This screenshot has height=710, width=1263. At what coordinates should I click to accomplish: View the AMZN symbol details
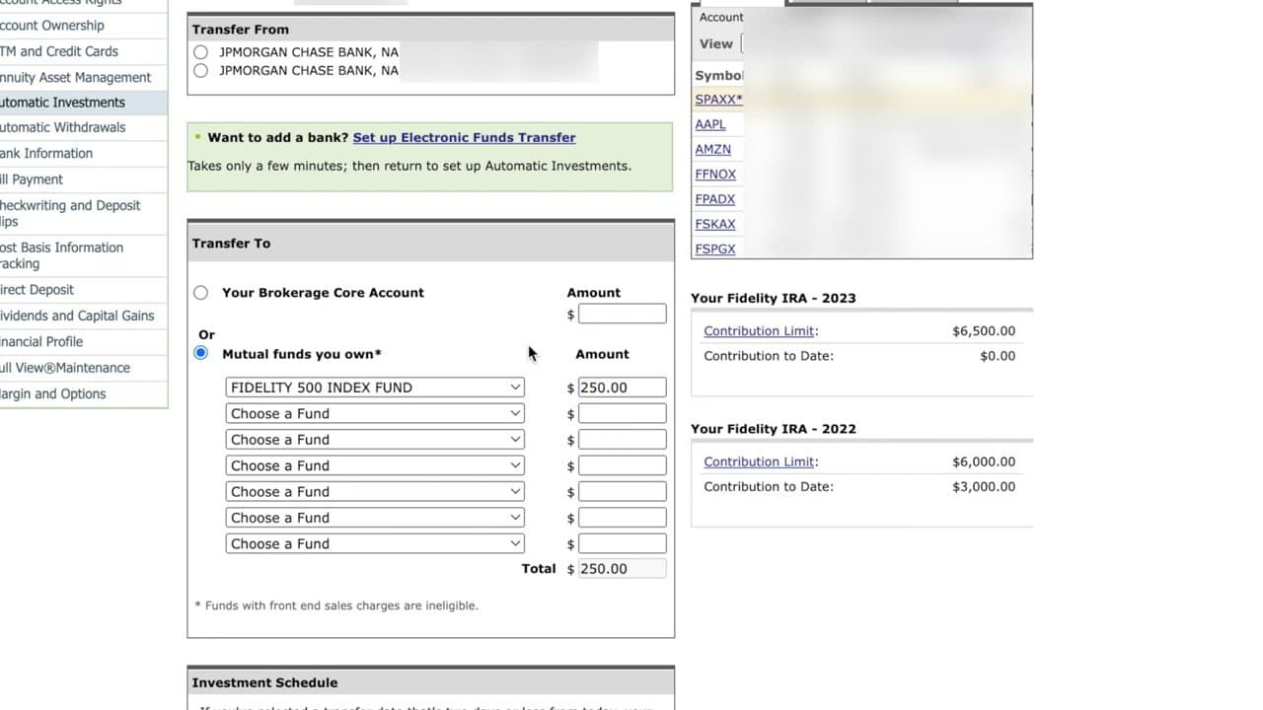712,148
